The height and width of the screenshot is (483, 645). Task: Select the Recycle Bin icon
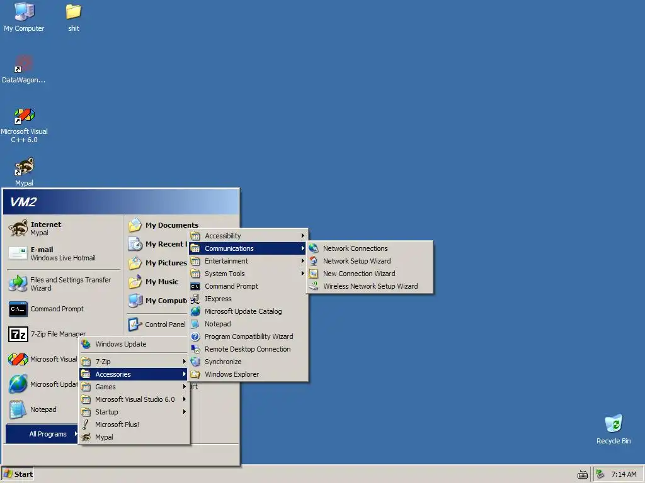click(614, 429)
